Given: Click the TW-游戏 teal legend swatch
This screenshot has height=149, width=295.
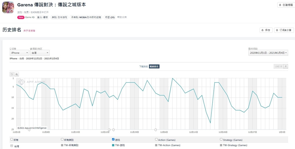Looking at the screenshot, I should point(113,145).
